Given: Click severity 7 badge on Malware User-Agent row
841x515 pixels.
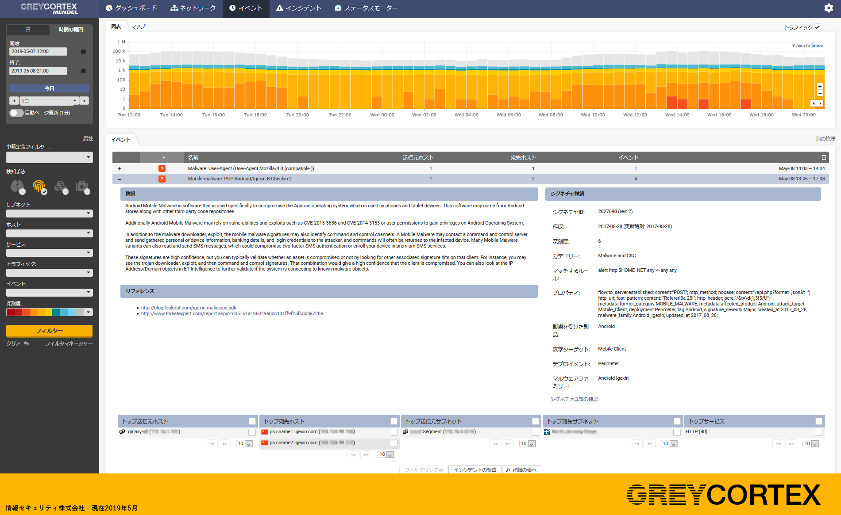Looking at the screenshot, I should (x=162, y=168).
